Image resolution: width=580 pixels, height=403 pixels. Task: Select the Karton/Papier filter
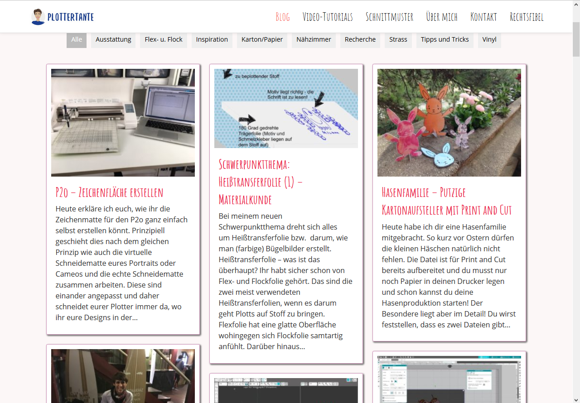[x=262, y=39]
